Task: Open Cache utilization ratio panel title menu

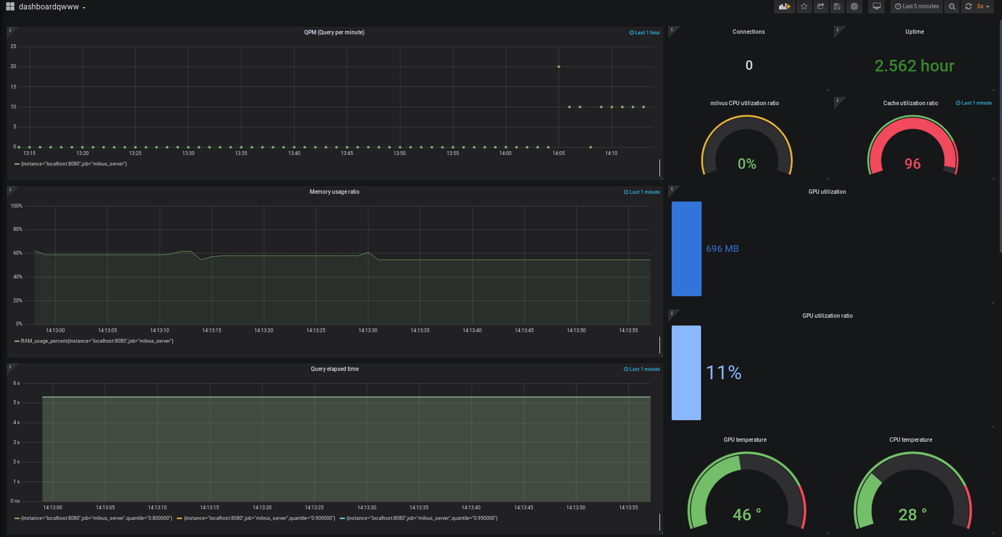Action: (x=911, y=104)
